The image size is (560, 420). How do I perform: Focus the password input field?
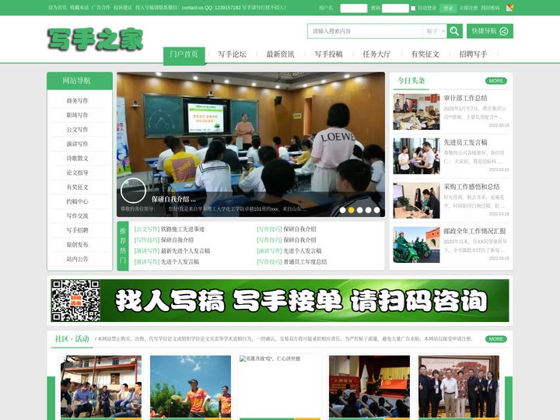395,9
